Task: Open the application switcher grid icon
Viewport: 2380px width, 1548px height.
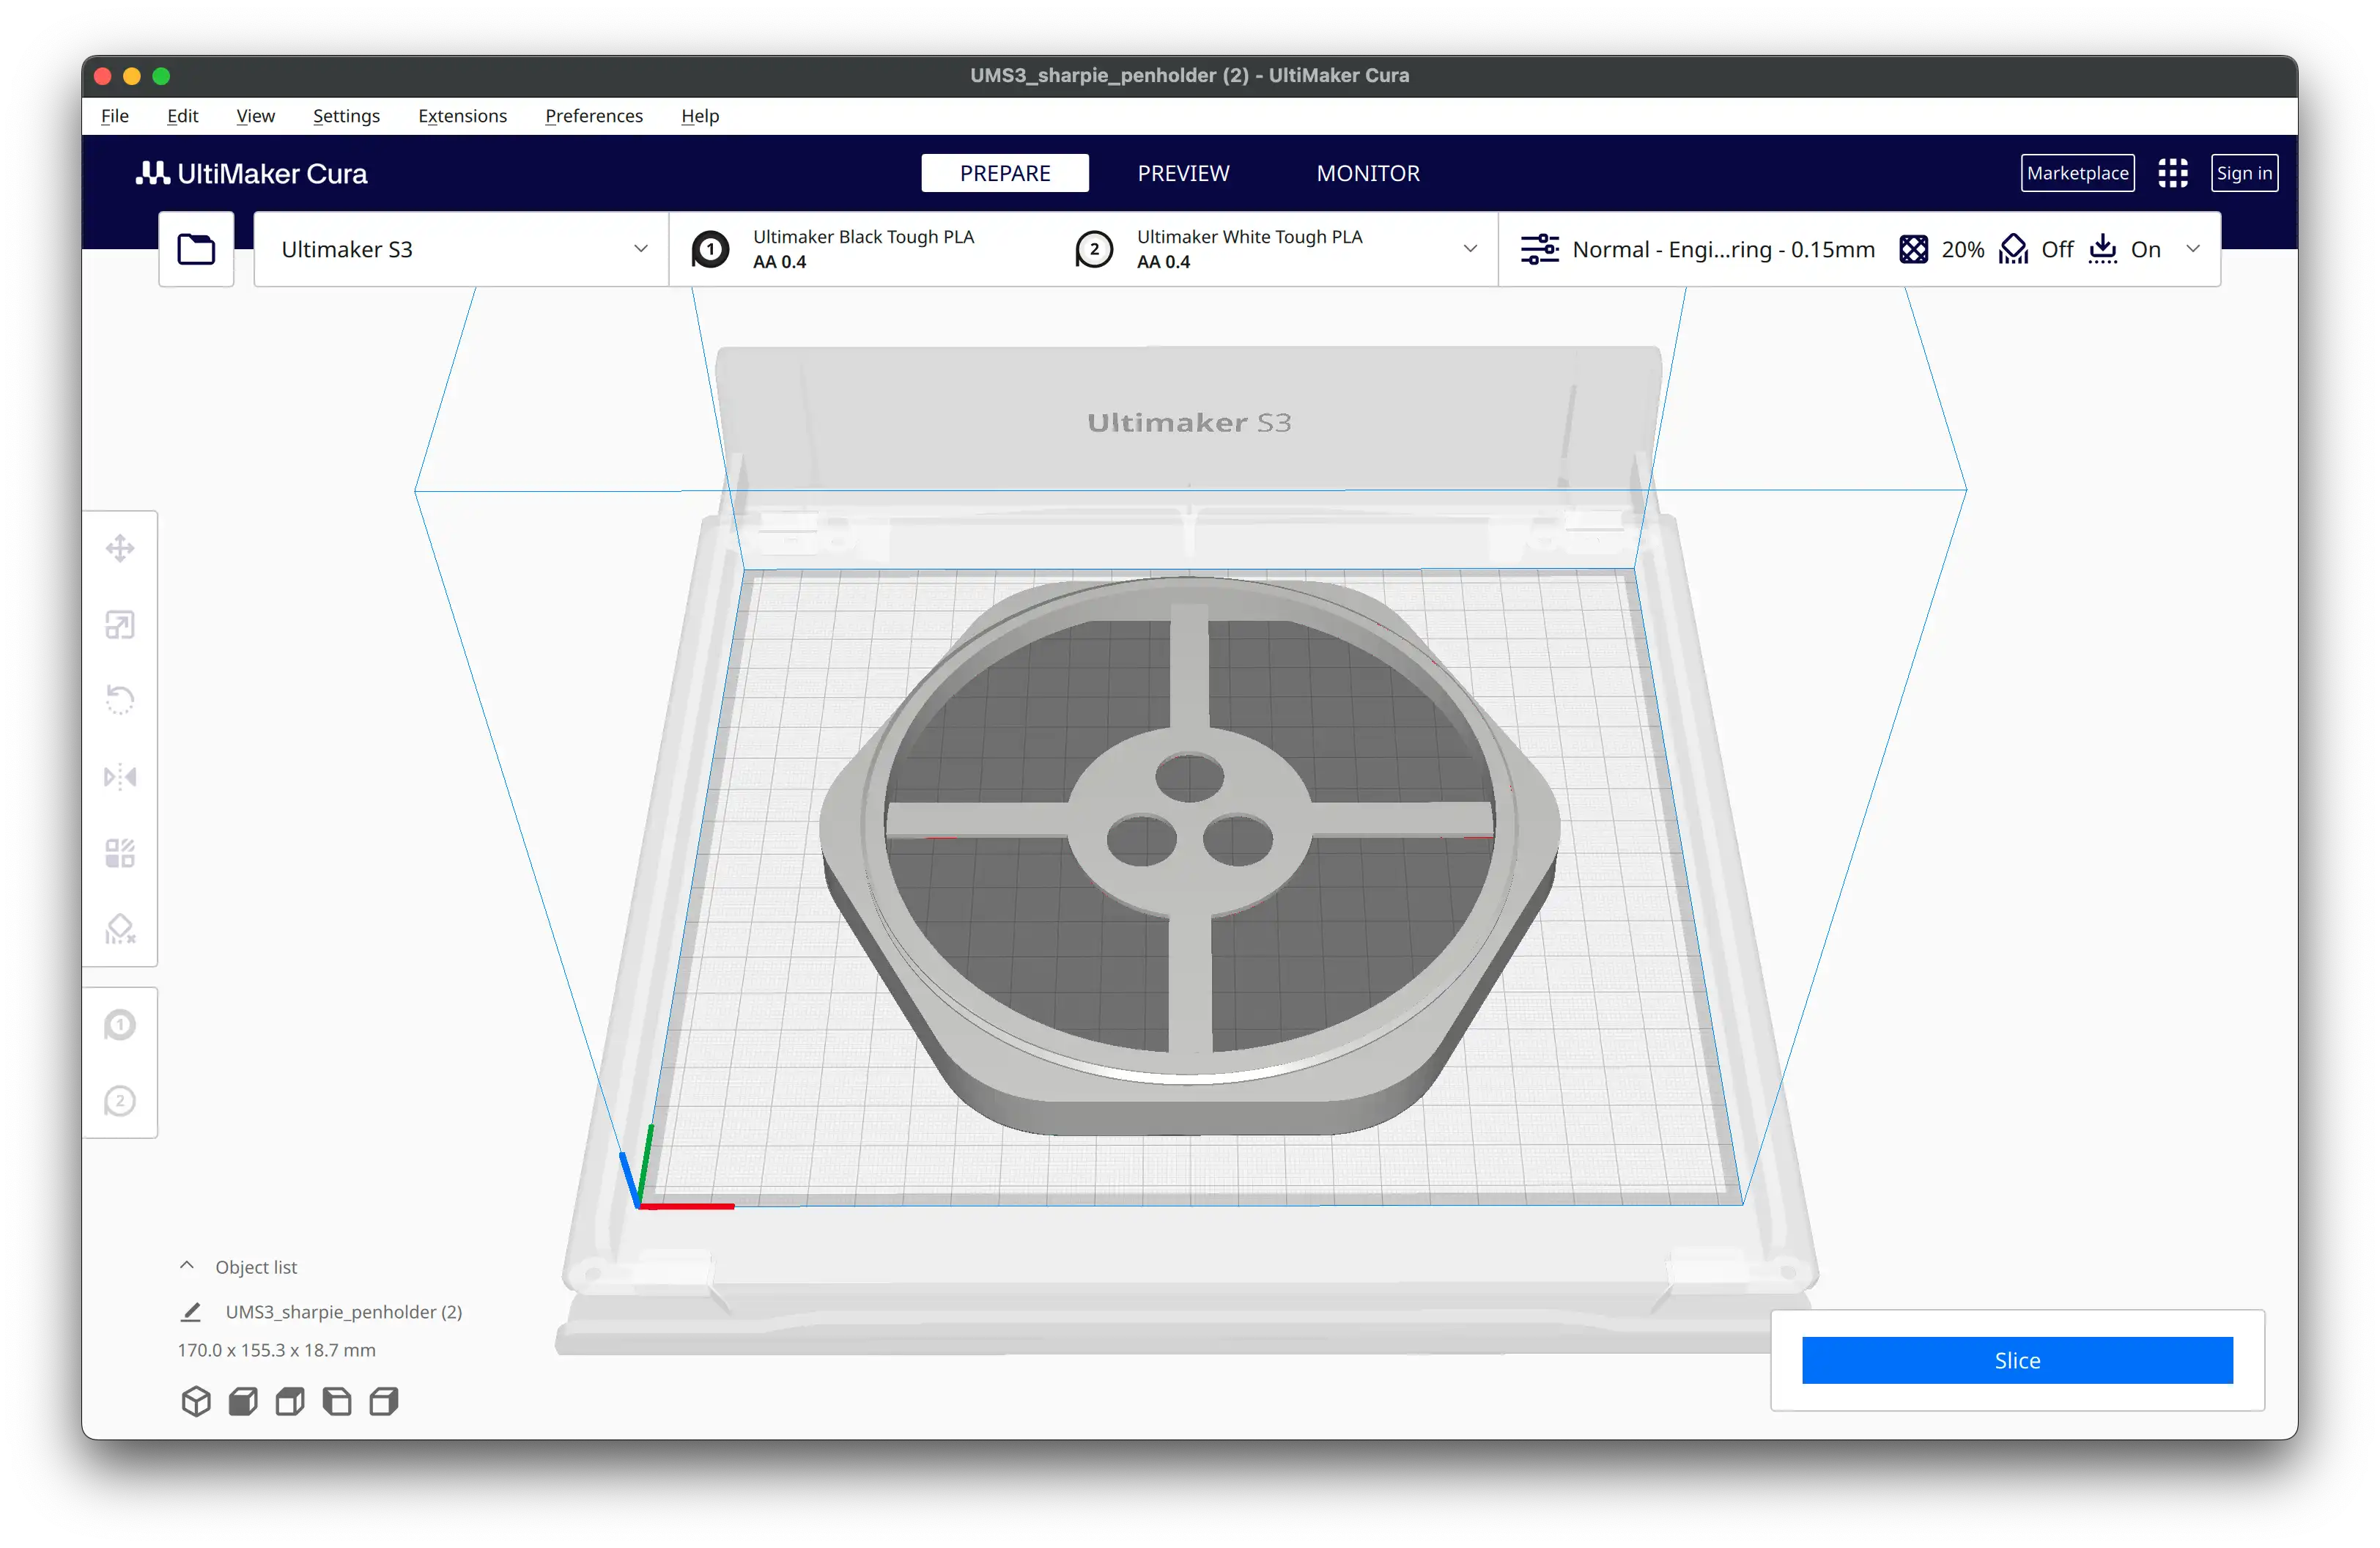Action: pos(2172,173)
